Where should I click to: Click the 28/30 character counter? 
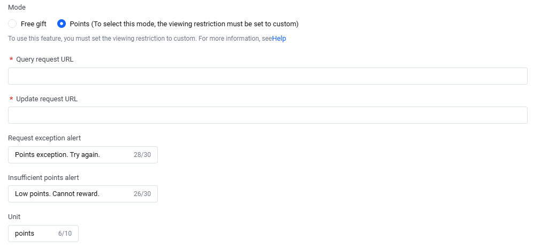142,155
